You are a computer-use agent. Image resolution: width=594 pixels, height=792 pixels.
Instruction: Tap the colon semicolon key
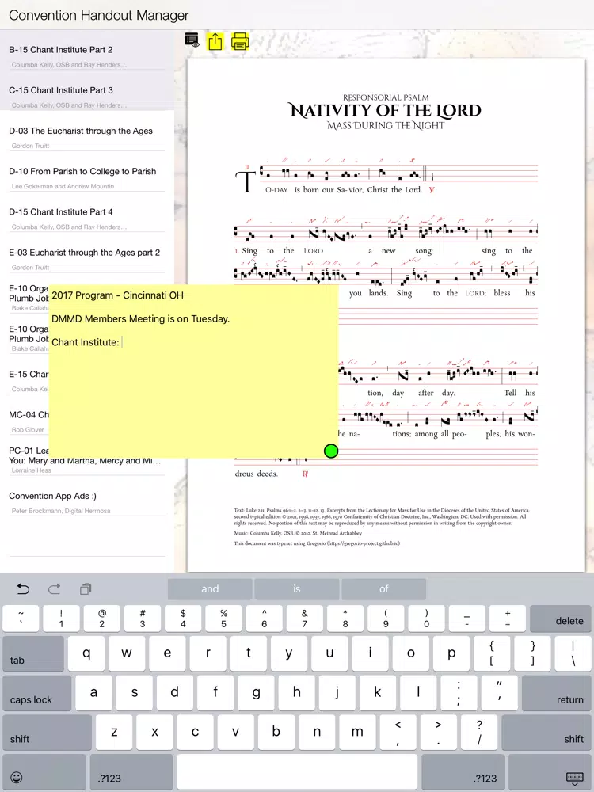point(459,692)
